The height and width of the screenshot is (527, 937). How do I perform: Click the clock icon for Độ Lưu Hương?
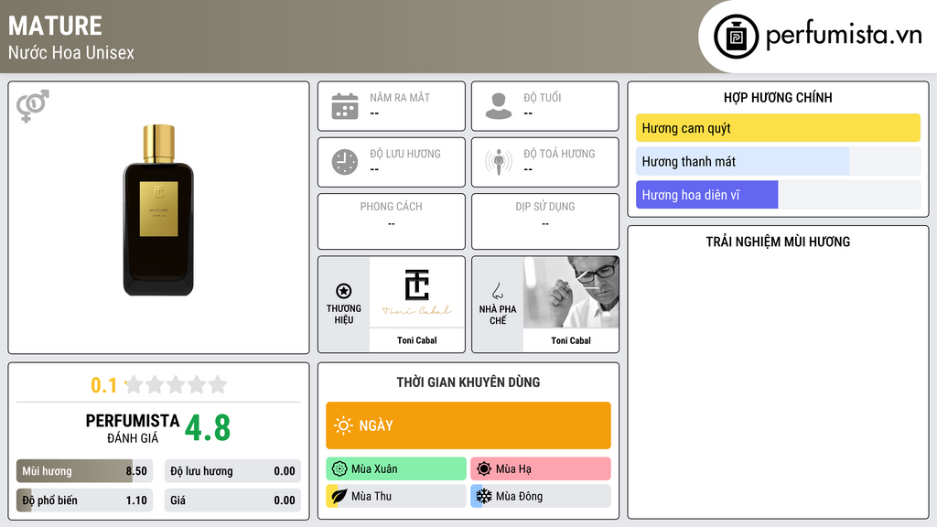pyautogui.click(x=345, y=162)
